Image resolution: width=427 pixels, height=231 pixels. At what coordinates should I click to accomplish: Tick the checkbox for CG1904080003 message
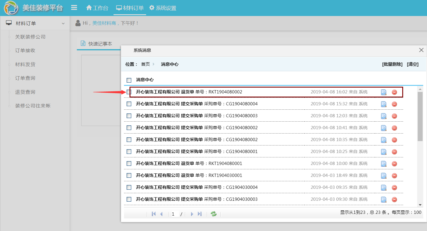pos(129,116)
